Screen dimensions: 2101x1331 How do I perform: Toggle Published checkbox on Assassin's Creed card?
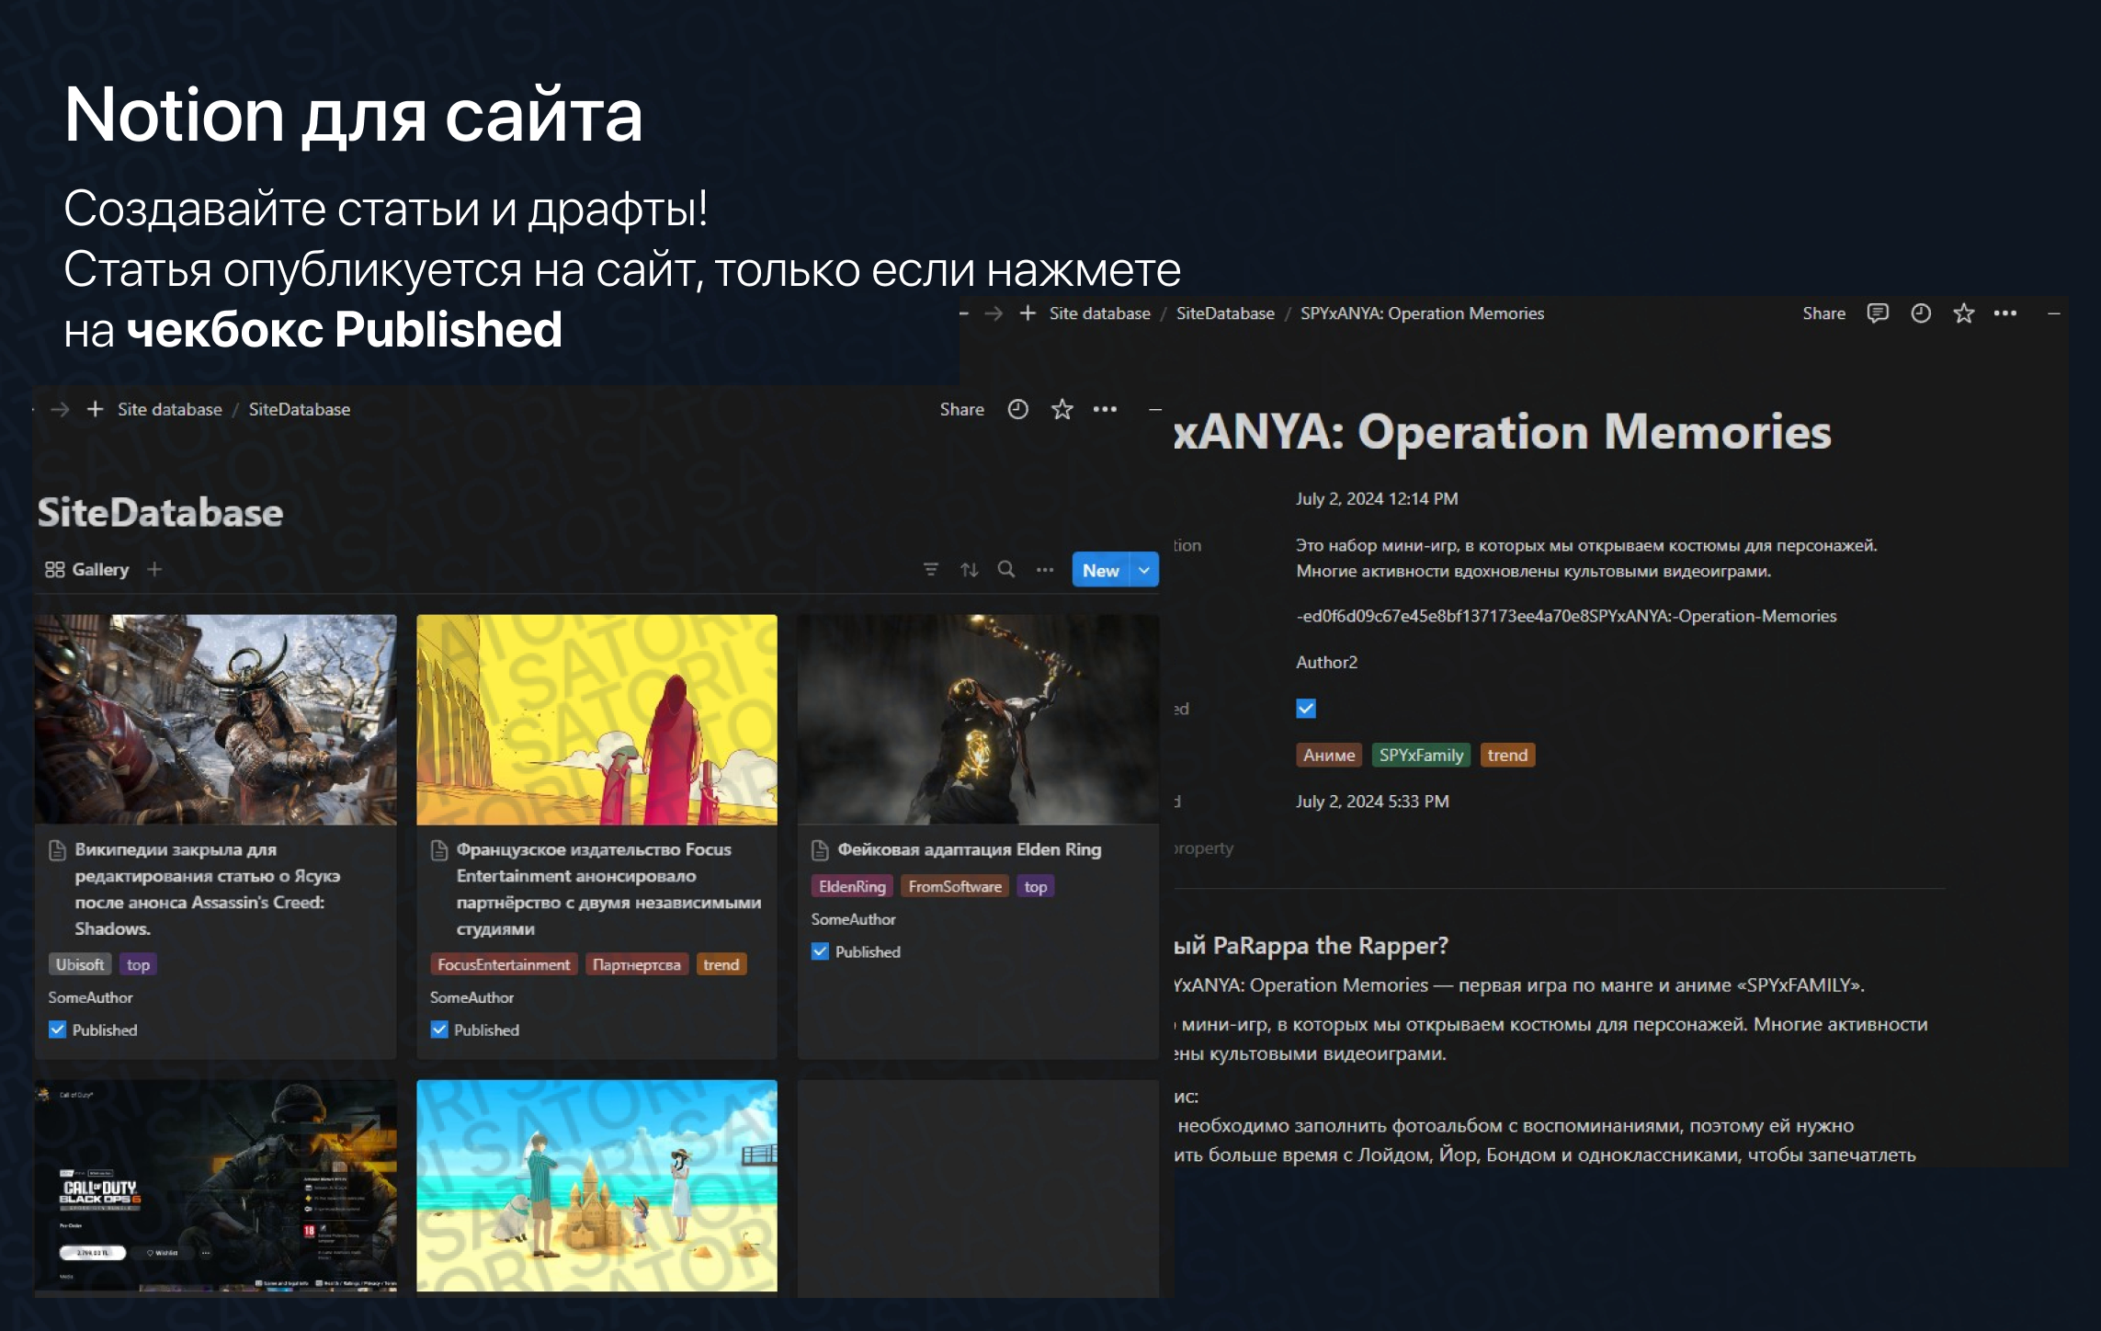click(57, 1030)
